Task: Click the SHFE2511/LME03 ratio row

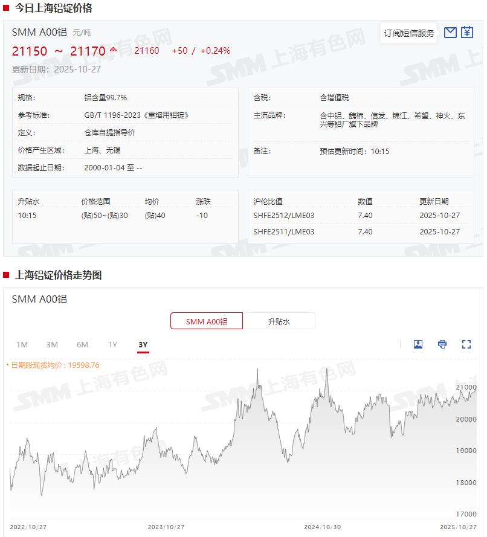Action: tap(361, 232)
